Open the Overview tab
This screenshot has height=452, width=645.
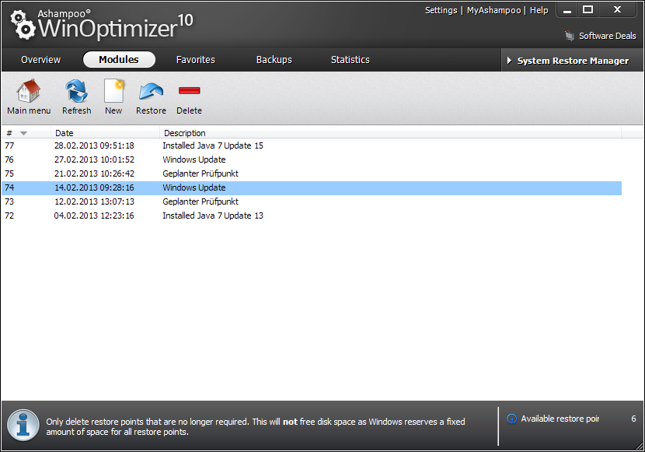40,60
